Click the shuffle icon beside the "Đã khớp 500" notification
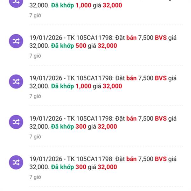 point(16,41)
